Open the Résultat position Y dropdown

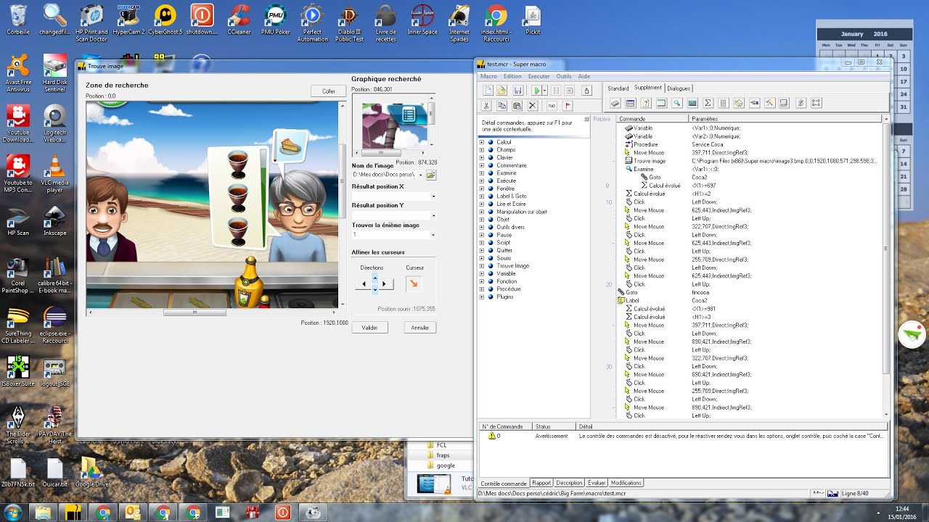(433, 215)
